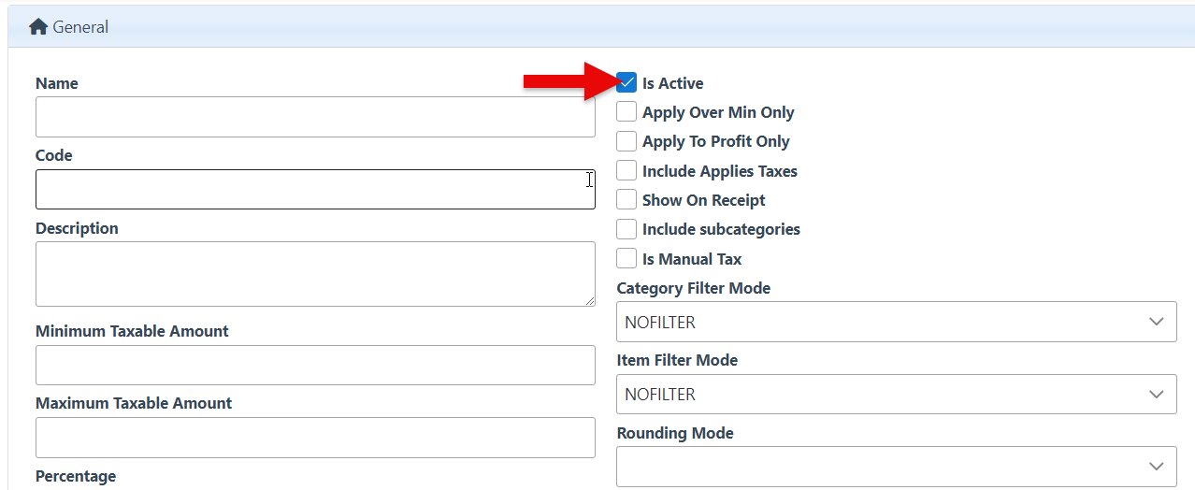Turn on Show On Receipt
Screen dimensions: 1195x490
coord(626,200)
